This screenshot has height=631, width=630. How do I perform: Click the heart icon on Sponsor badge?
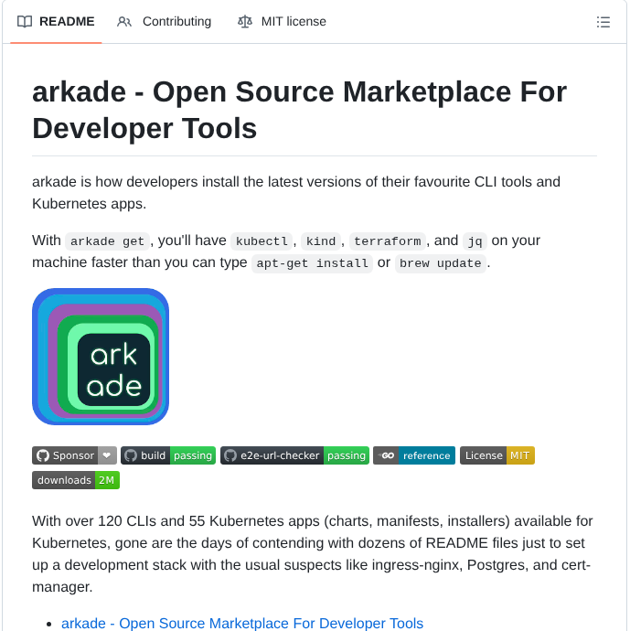107,455
